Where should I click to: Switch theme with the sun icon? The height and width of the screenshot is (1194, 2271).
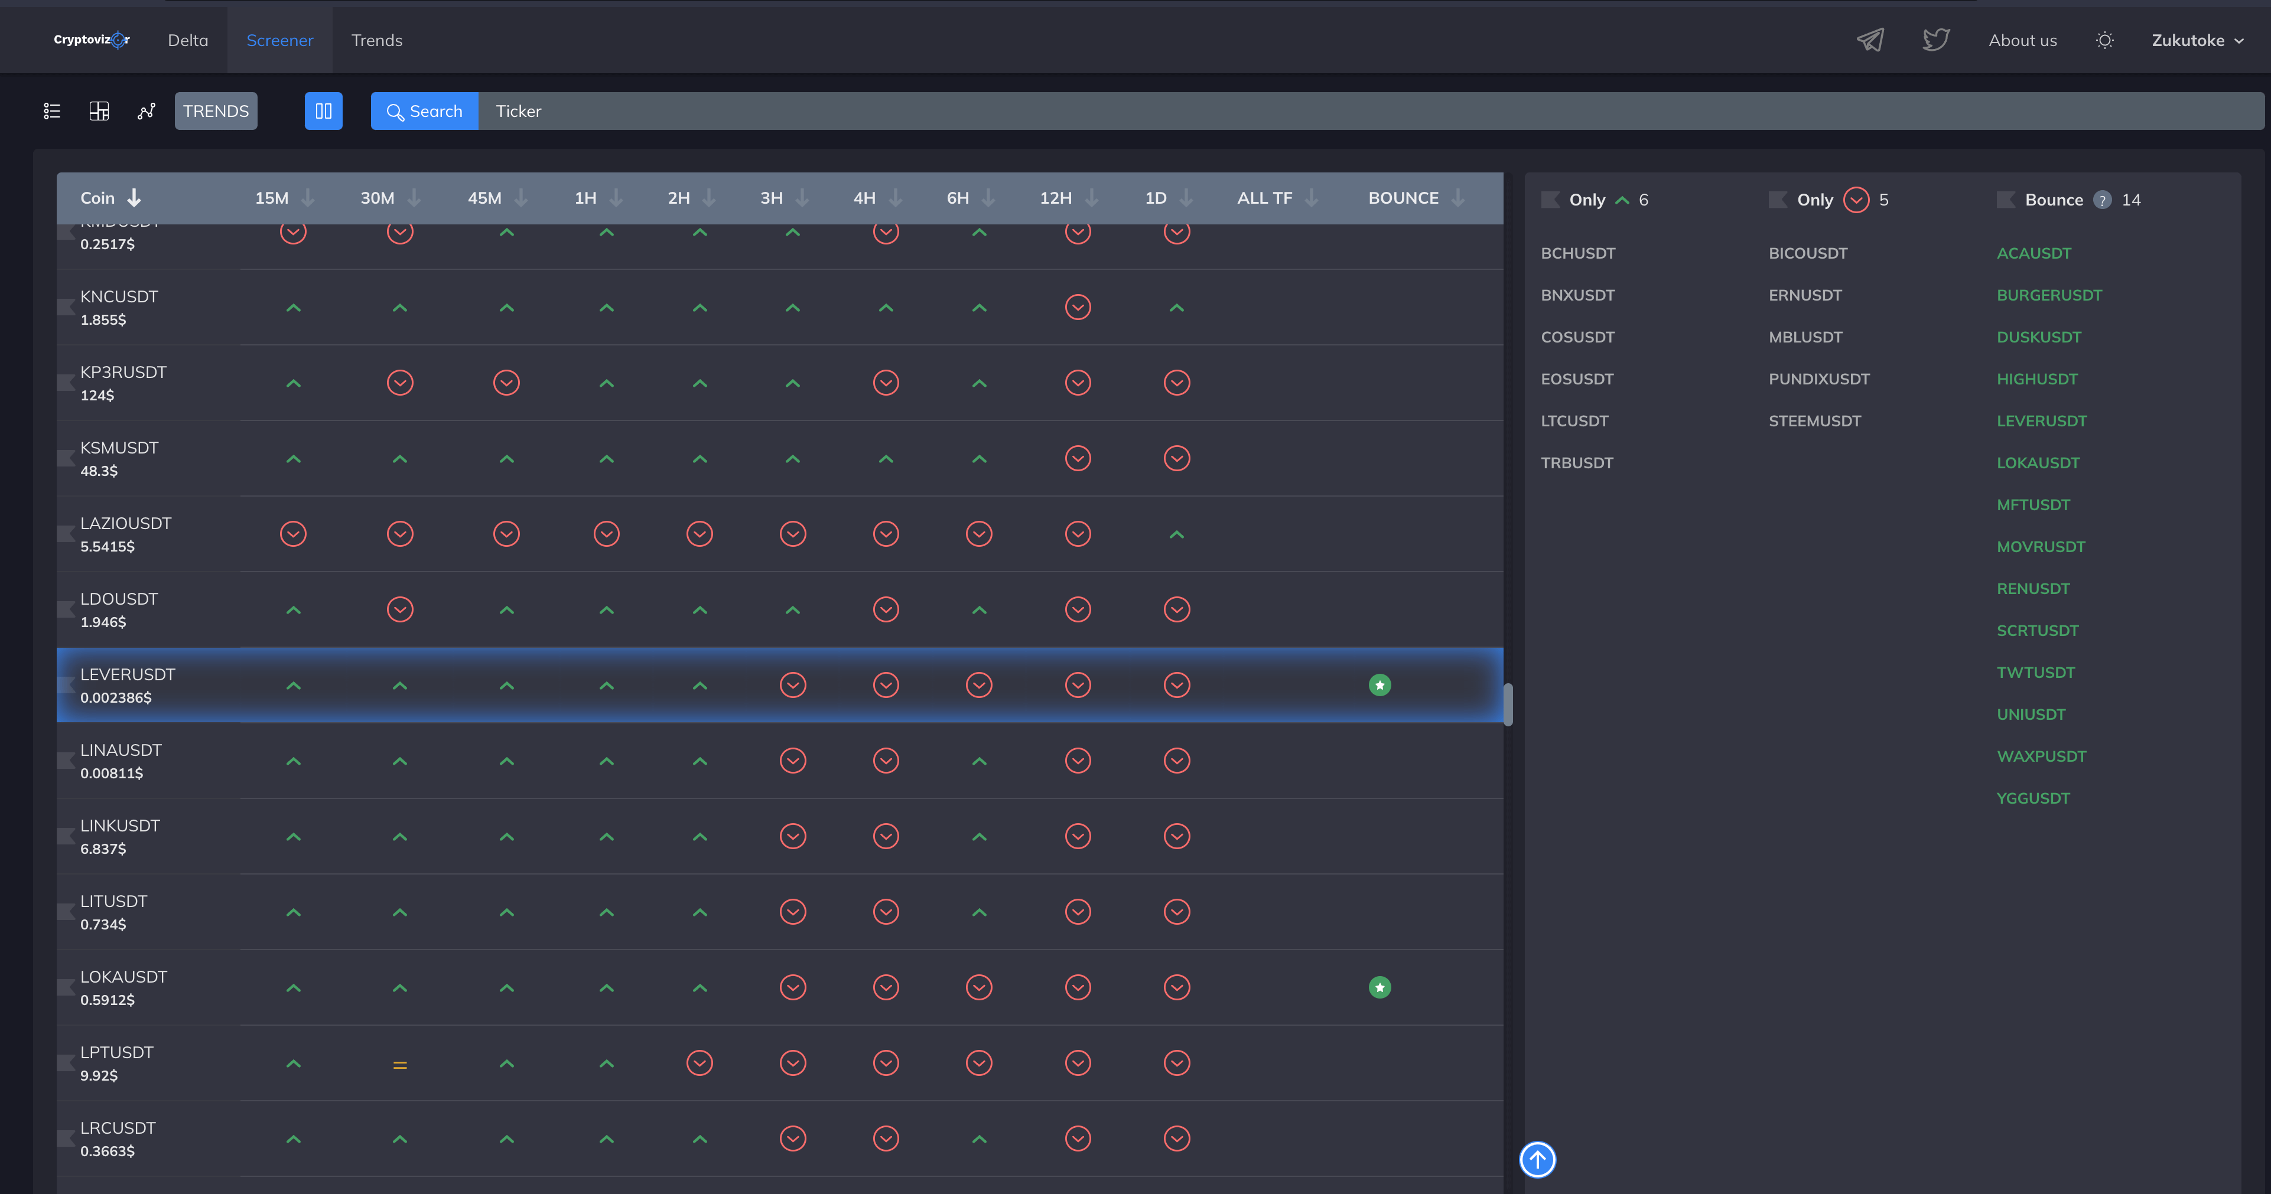click(2104, 40)
